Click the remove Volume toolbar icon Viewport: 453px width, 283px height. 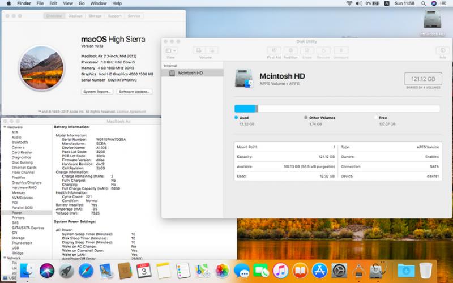click(212, 50)
